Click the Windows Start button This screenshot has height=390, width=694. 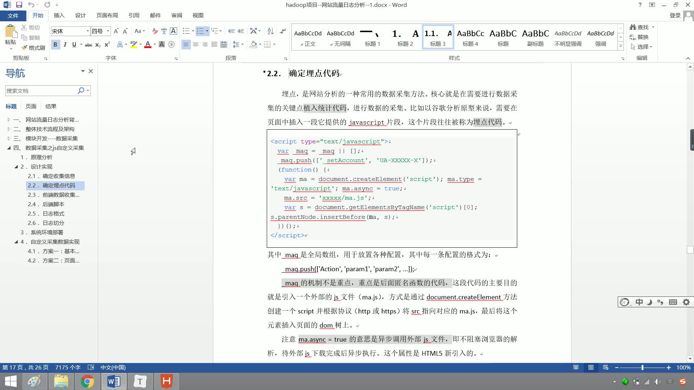(x=11, y=381)
